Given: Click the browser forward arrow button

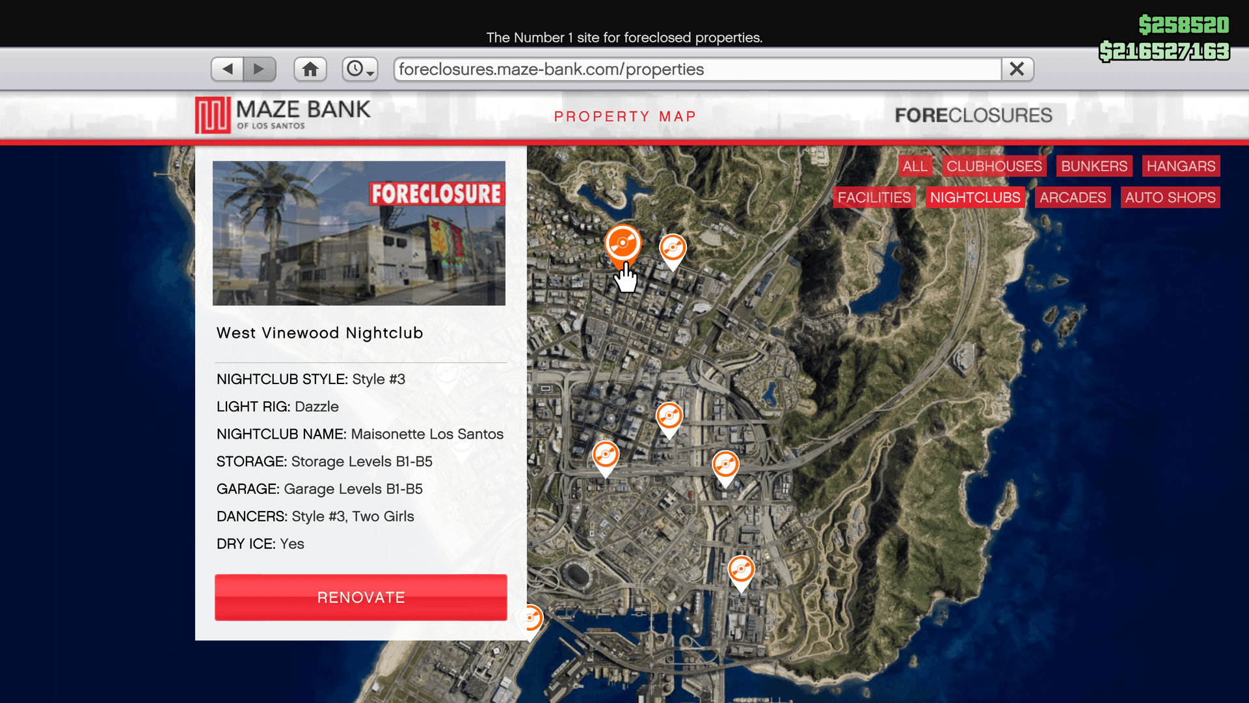Looking at the screenshot, I should (260, 69).
